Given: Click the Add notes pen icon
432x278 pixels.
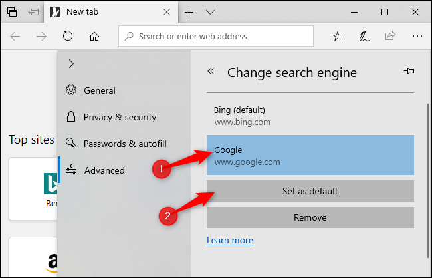Looking at the screenshot, I should 364,37.
